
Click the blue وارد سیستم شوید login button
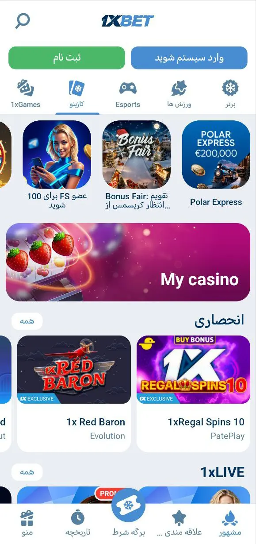pos(189,58)
